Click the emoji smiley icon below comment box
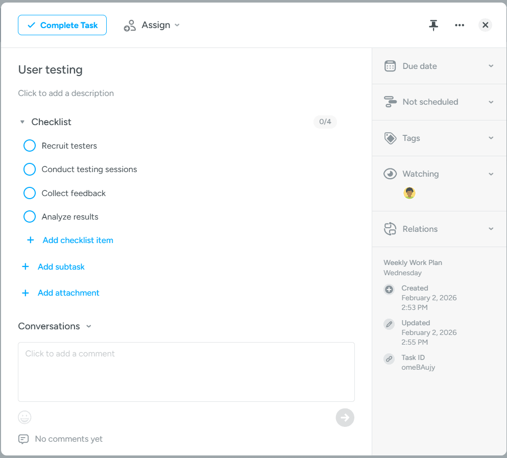 click(25, 418)
